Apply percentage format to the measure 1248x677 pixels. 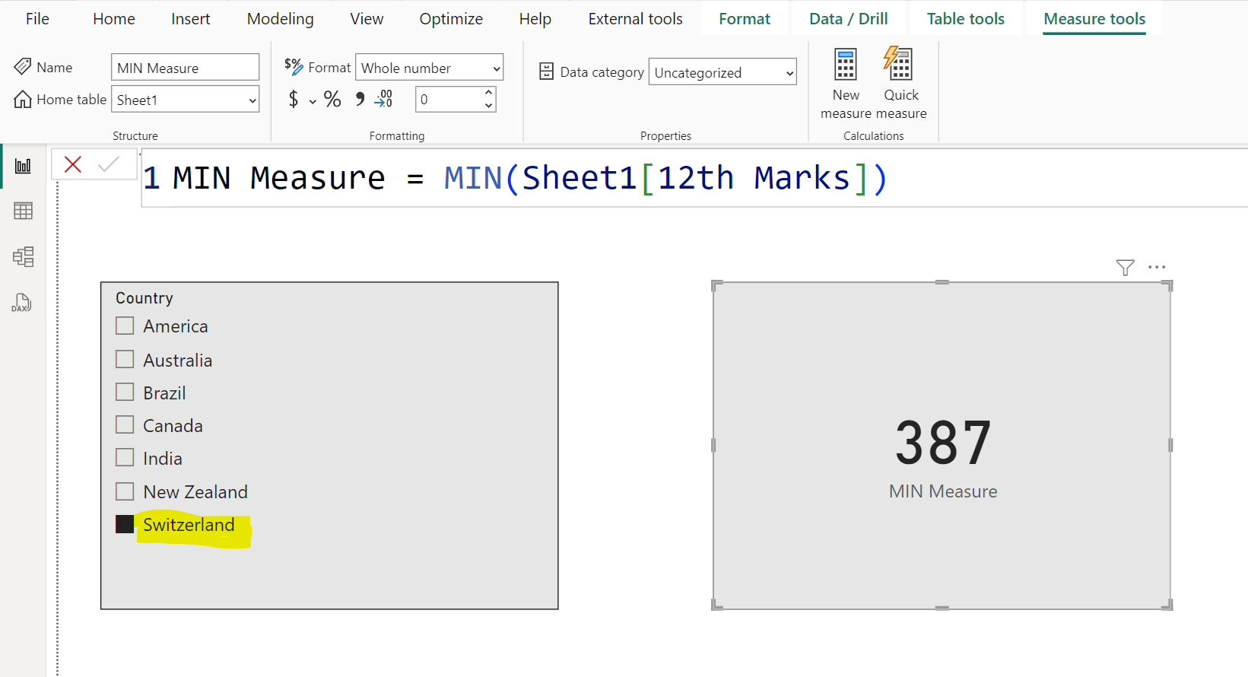(x=332, y=100)
